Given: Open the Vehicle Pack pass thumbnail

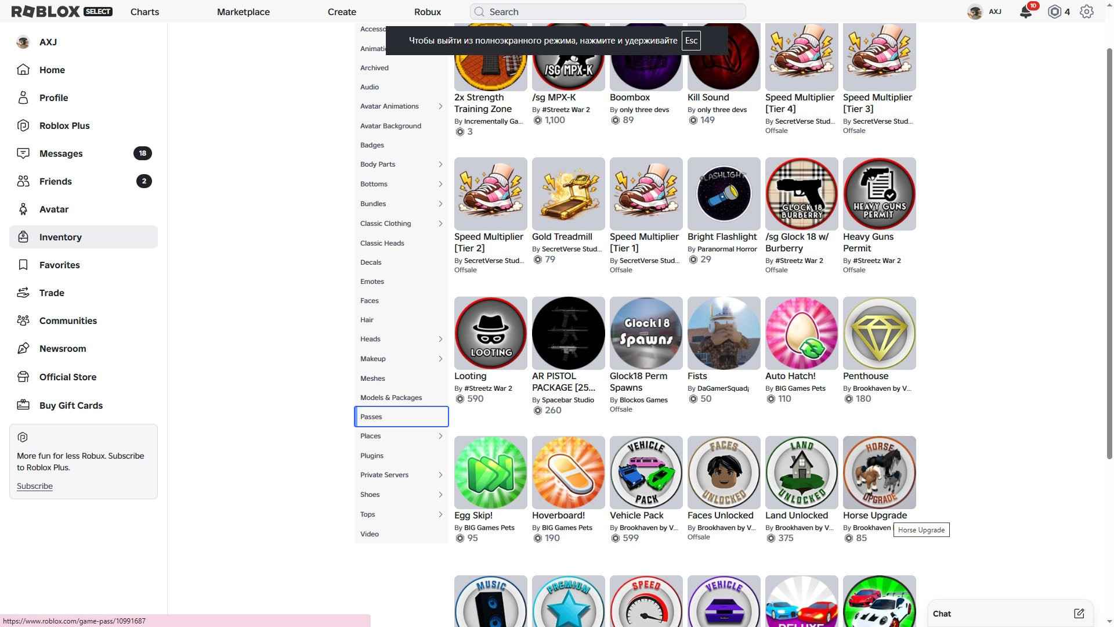Looking at the screenshot, I should [646, 473].
